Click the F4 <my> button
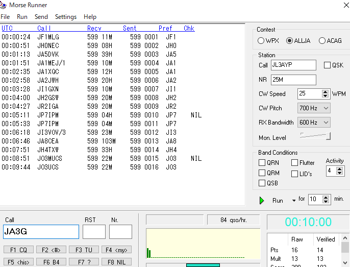 [116, 250]
